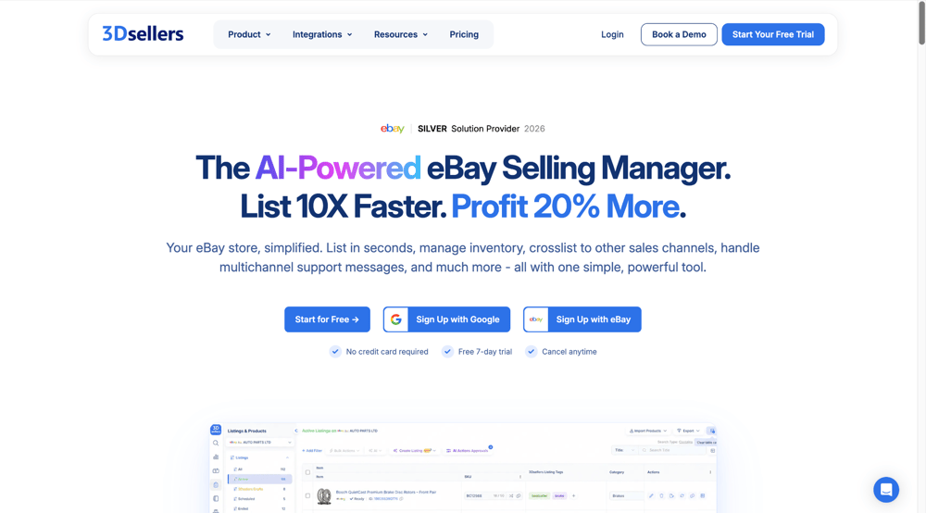This screenshot has width=926, height=513.
Task: Select Active listings in the sidebar
Action: click(259, 479)
